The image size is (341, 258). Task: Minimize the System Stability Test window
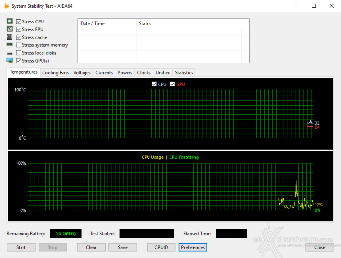[296, 6]
